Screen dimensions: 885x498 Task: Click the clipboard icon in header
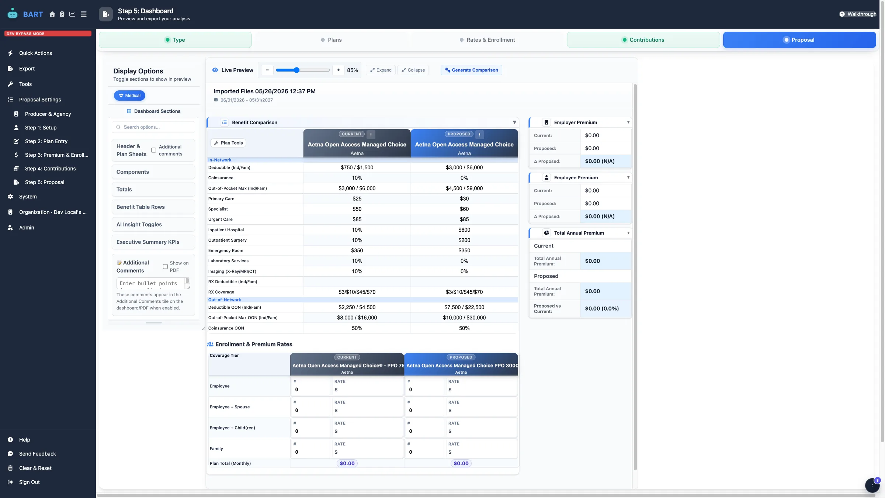pos(62,14)
